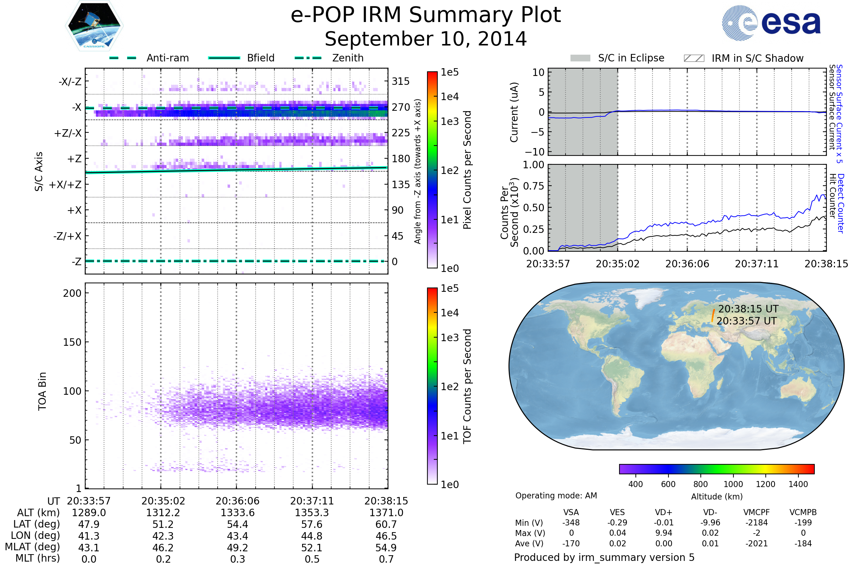Viewport: 852px width, 568px height.
Task: Click the CASSIOPE satellite hexagon logo
Action: [x=94, y=26]
